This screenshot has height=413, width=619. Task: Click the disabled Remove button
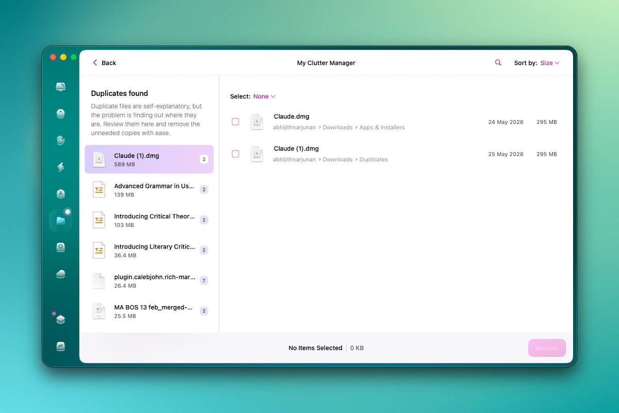[547, 348]
